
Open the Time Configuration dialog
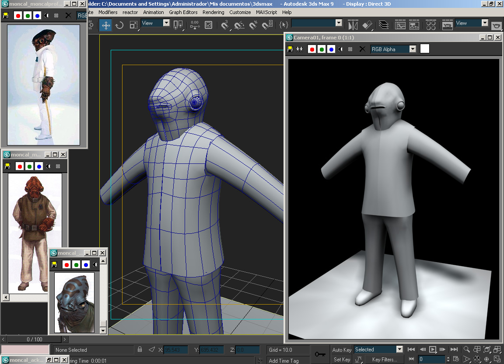(456, 359)
